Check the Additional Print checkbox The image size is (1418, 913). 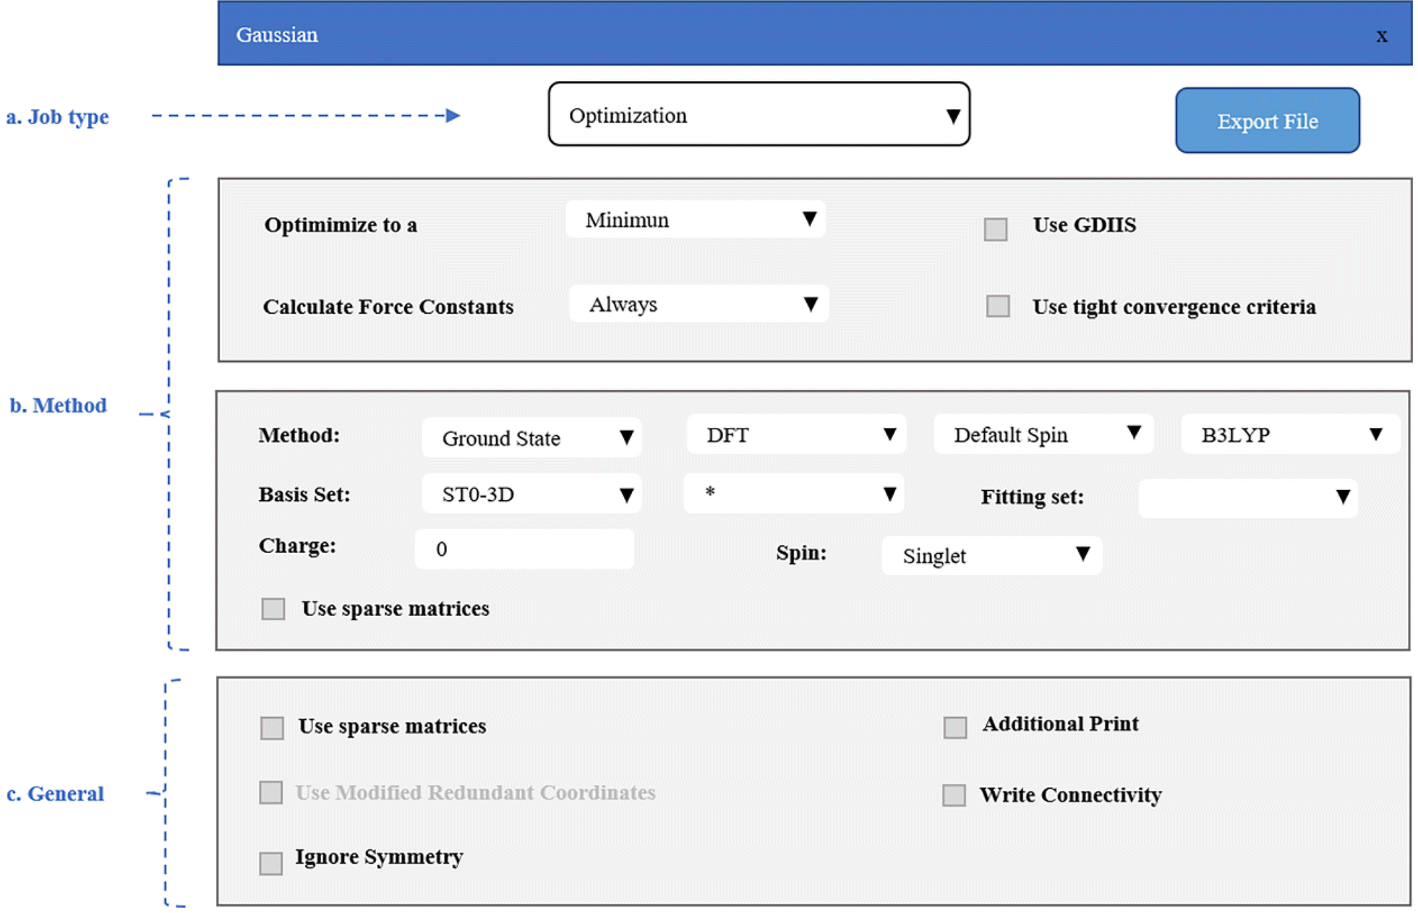click(x=955, y=727)
